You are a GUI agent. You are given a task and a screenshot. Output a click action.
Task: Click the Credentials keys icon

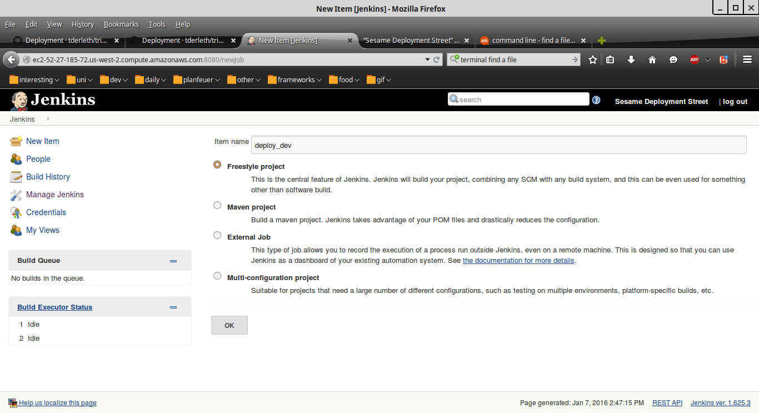[16, 212]
